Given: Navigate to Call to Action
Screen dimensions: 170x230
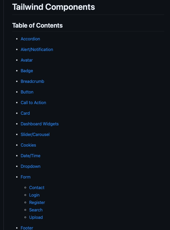Looking at the screenshot, I should pyautogui.click(x=33, y=103).
